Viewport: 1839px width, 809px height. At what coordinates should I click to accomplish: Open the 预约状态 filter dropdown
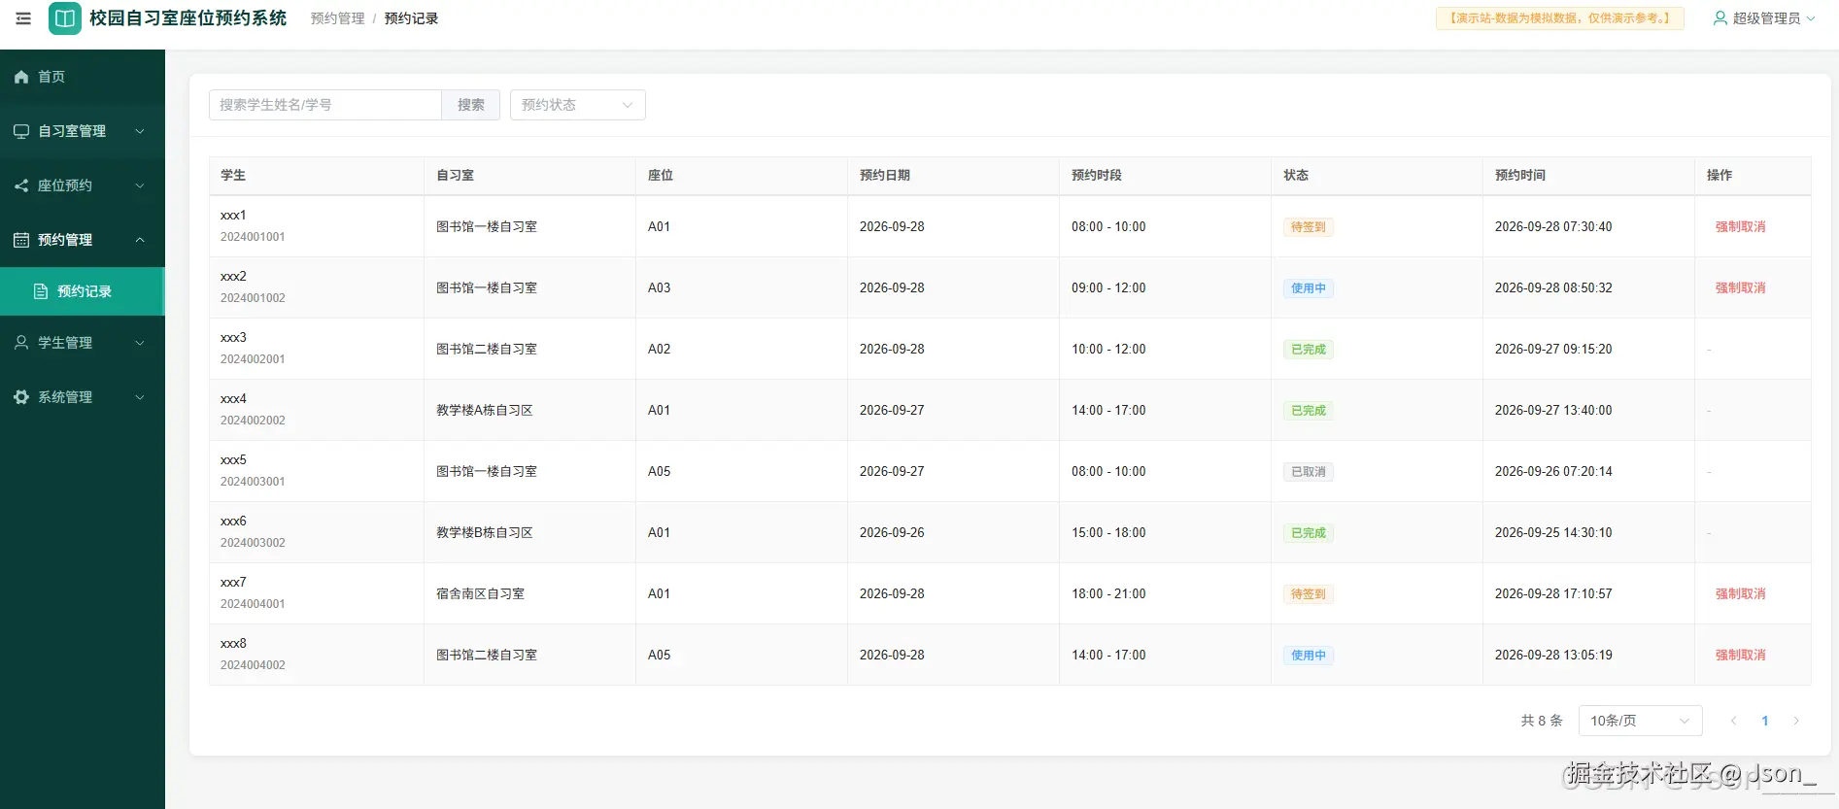point(578,105)
